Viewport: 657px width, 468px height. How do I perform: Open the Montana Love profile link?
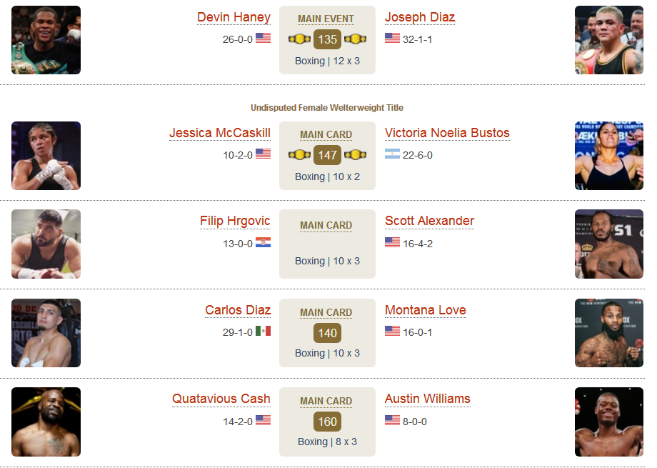[x=426, y=310]
